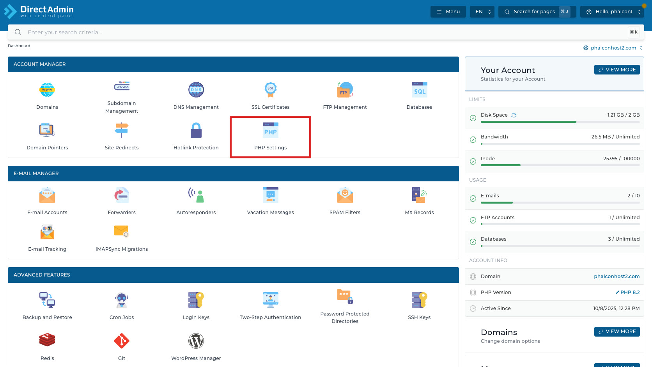Open SSL Certificates

pos(271,97)
